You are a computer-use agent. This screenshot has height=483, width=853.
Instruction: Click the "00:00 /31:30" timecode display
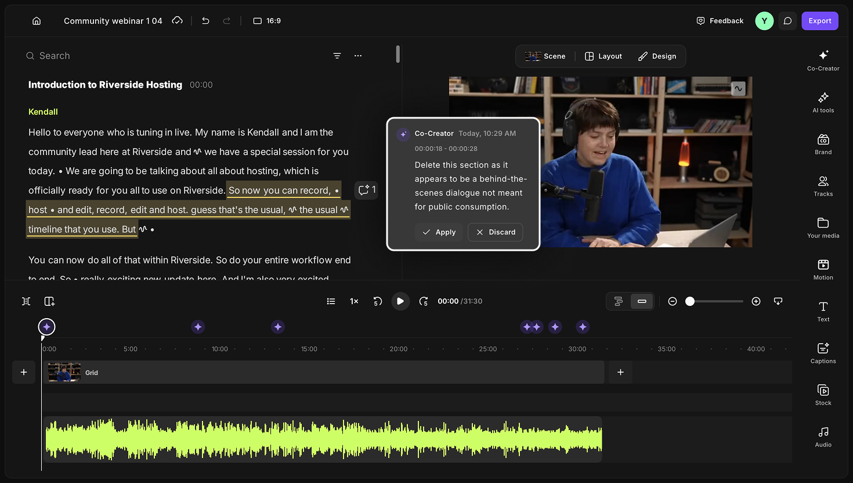coord(460,301)
